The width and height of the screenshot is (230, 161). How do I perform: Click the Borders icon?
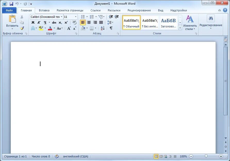tap(92, 28)
